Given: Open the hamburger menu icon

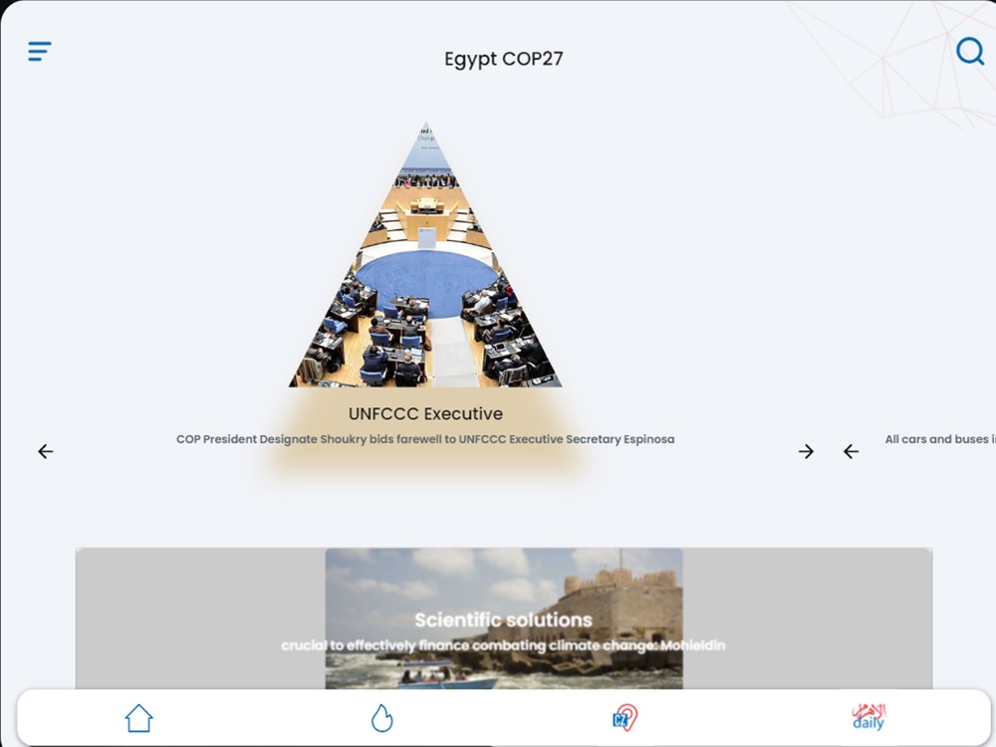Looking at the screenshot, I should (x=40, y=52).
